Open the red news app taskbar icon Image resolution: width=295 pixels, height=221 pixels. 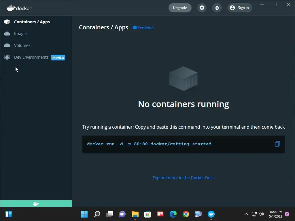pos(160,214)
